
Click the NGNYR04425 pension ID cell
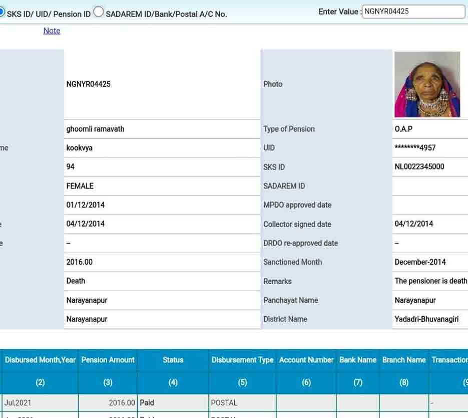pos(89,84)
